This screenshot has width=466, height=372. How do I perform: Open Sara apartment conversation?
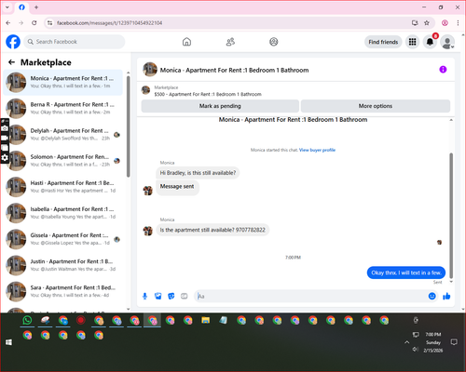62,291
